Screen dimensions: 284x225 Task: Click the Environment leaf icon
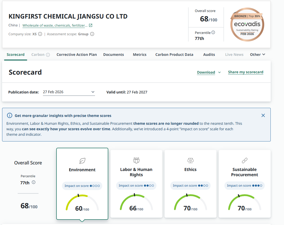pyautogui.click(x=82, y=161)
